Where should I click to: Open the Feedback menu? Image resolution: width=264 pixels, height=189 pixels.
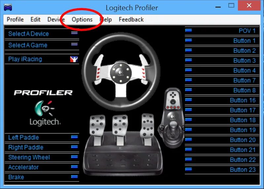pyautogui.click(x=131, y=19)
